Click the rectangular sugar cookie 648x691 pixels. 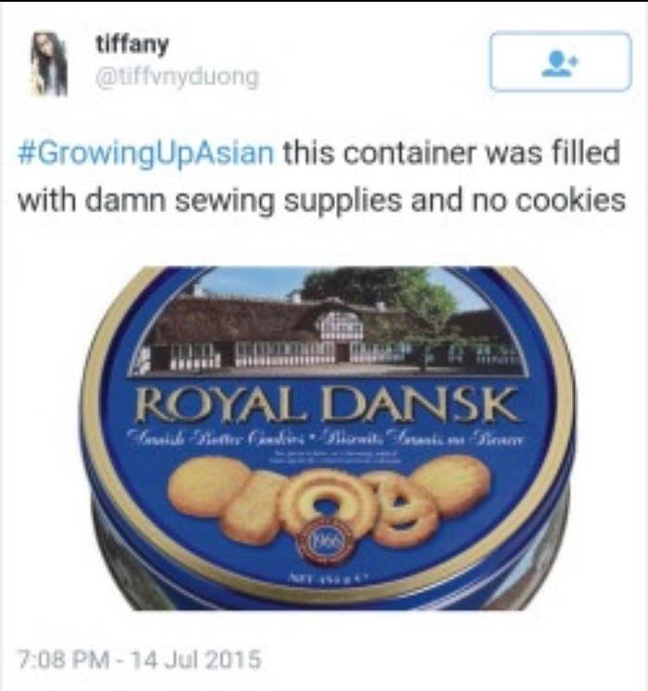click(255, 508)
